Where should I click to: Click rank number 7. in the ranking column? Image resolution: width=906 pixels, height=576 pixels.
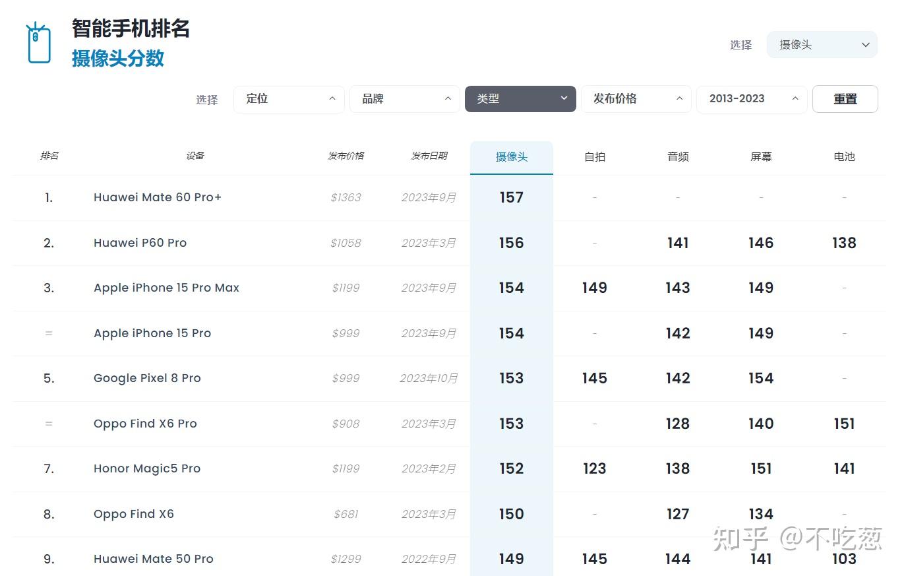pos(49,468)
